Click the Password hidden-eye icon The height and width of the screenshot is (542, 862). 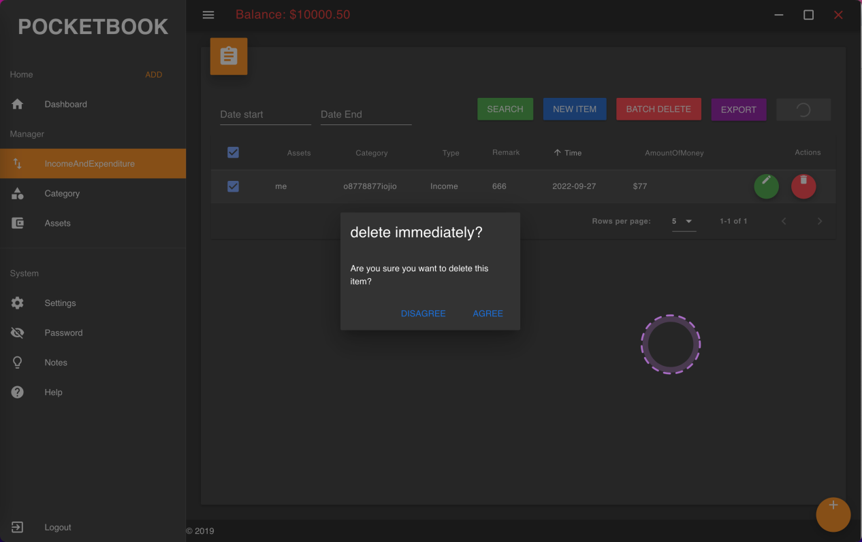(18, 333)
